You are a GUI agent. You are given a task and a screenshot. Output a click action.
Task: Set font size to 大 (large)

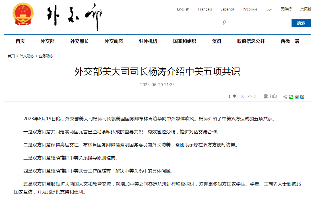point(242,96)
